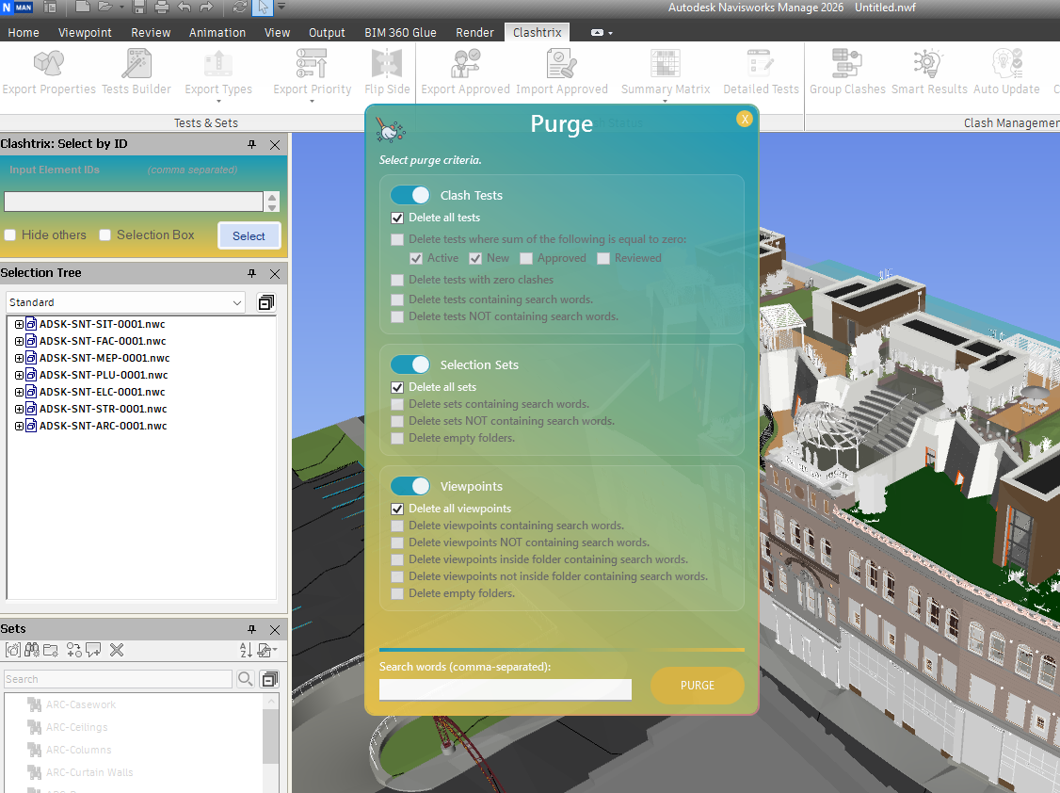Viewport: 1060px width, 793px height.
Task: Open the Standard selection tree dropdown
Action: (236, 302)
